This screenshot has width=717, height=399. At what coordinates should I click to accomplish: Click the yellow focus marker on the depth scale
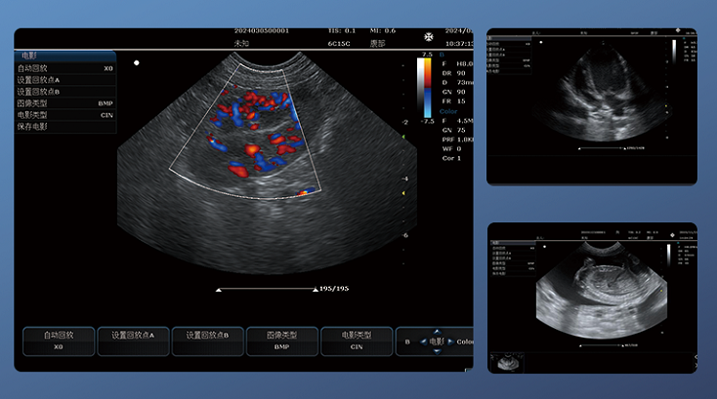tap(403, 193)
